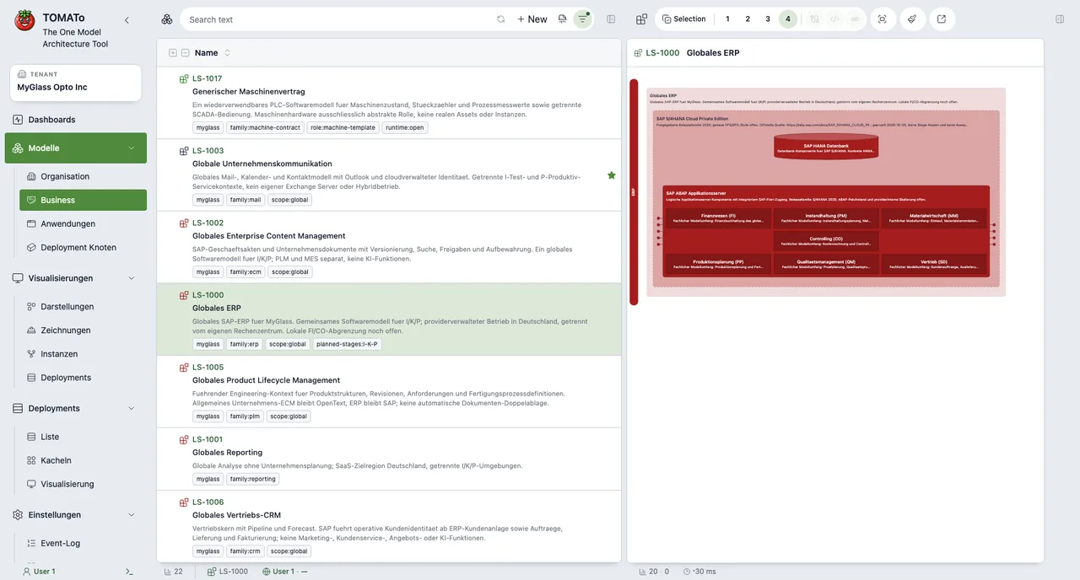This screenshot has width=1080, height=580.
Task: Click the collapse-all minus icon in the Name header
Action: (x=186, y=53)
